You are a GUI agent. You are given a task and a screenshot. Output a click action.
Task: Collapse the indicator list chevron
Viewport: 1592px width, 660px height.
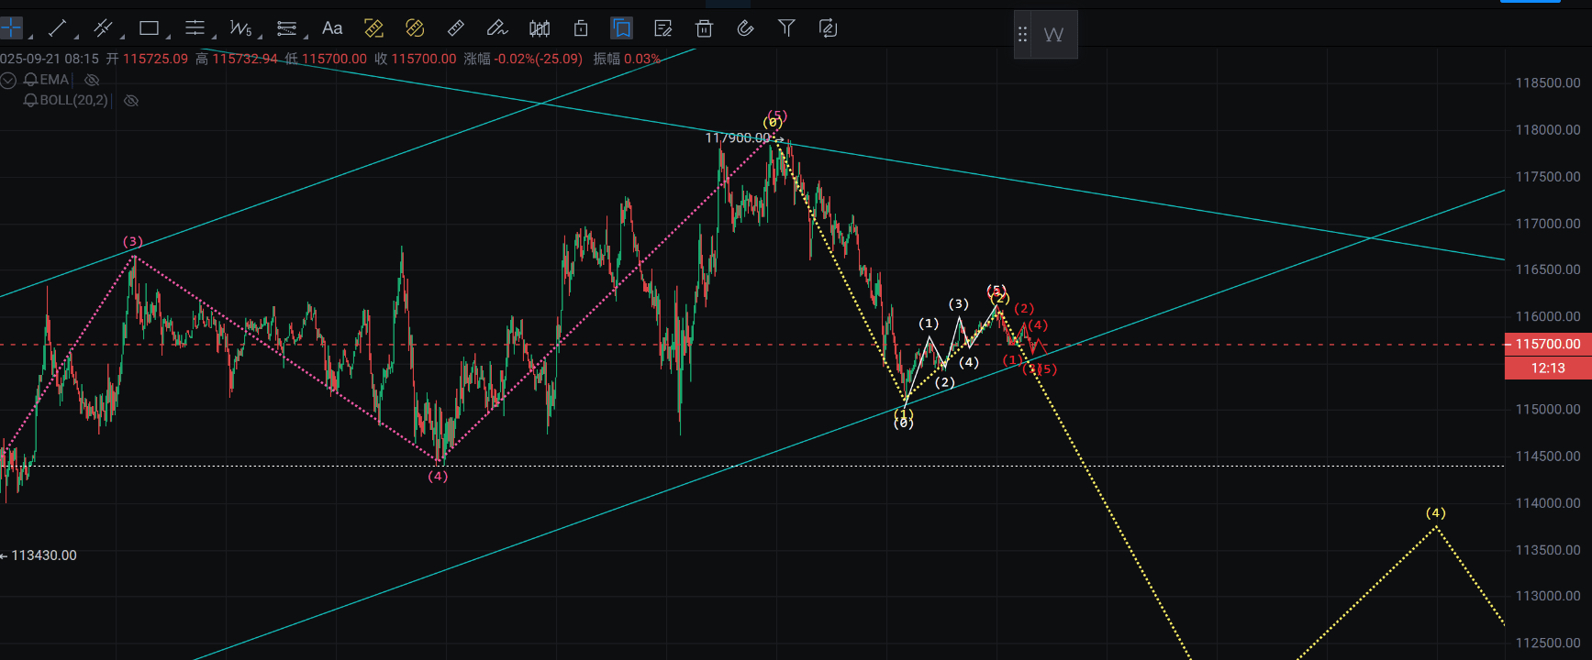click(8, 81)
